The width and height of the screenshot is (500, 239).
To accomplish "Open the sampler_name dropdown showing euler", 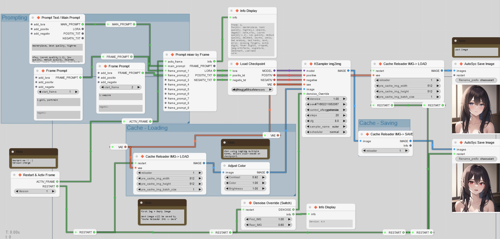I will (x=326, y=127).
